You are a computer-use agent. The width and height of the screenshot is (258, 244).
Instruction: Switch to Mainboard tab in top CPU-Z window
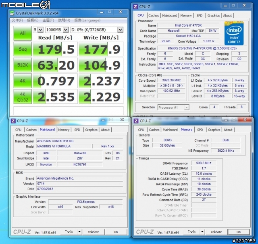169,16
